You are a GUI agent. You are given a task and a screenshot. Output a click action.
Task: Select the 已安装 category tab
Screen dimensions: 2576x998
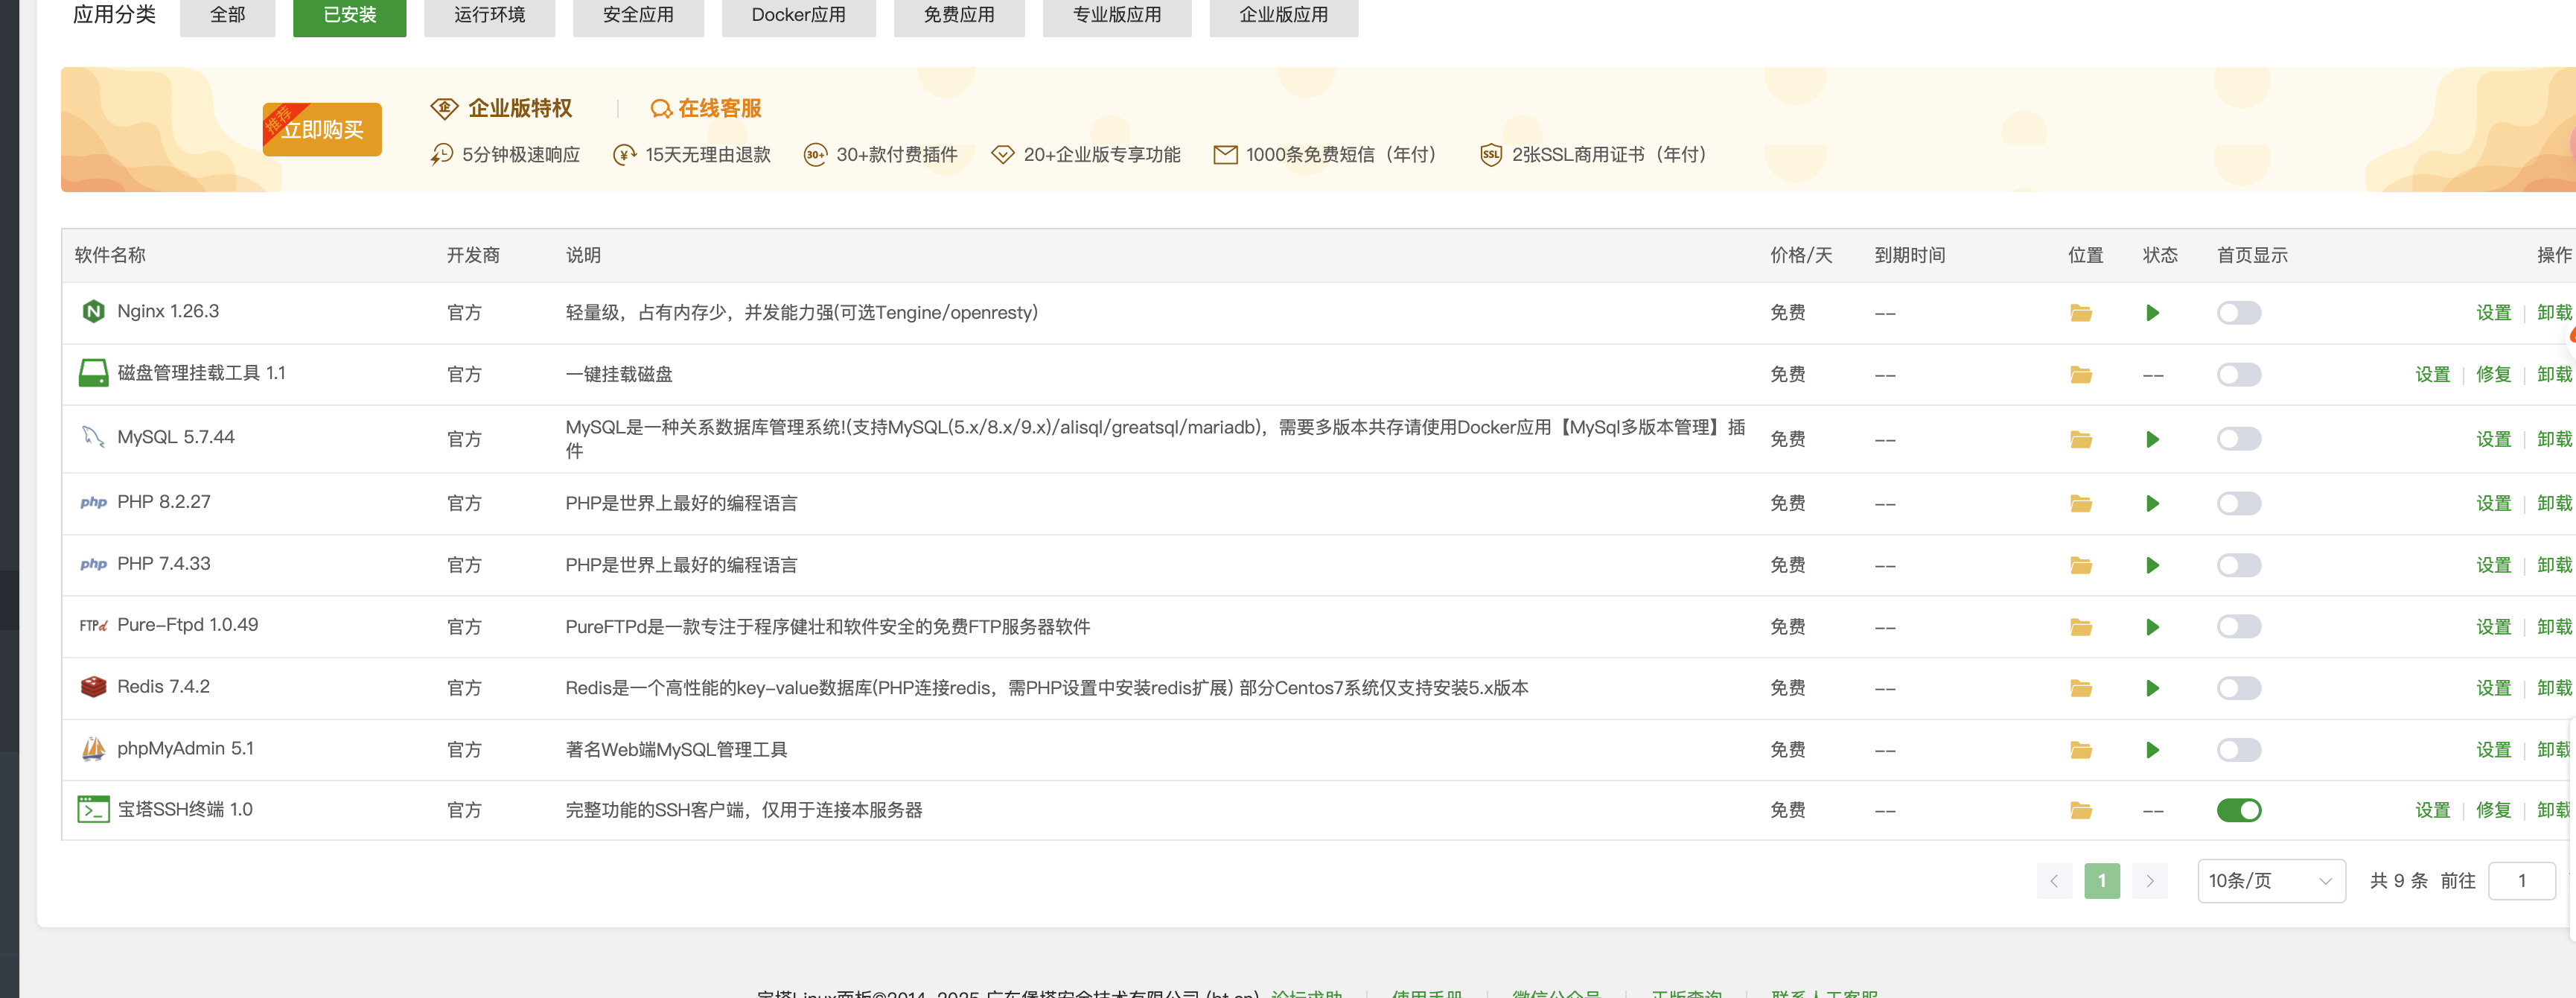coord(349,16)
